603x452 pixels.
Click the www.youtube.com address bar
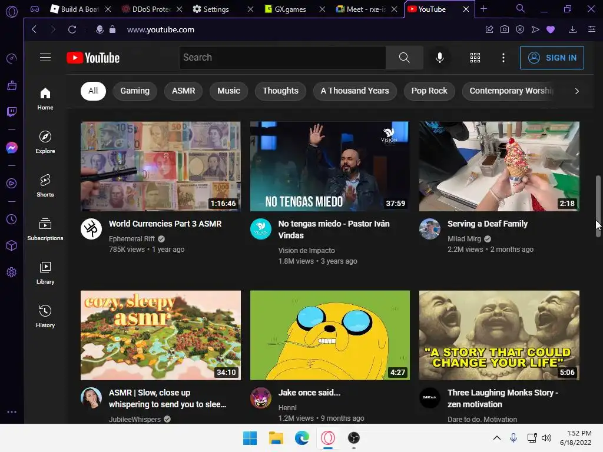click(x=160, y=29)
